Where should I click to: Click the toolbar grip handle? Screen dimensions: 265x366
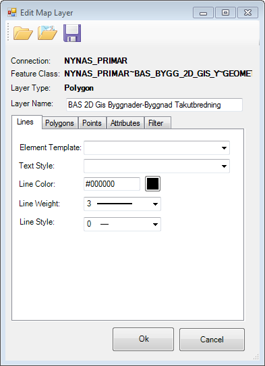[x=8, y=32]
